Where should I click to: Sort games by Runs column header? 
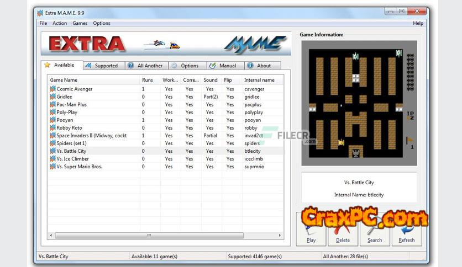[148, 80]
